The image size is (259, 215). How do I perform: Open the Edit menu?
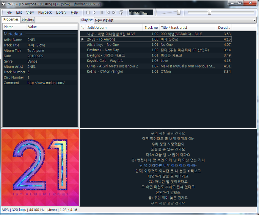tap(19, 13)
